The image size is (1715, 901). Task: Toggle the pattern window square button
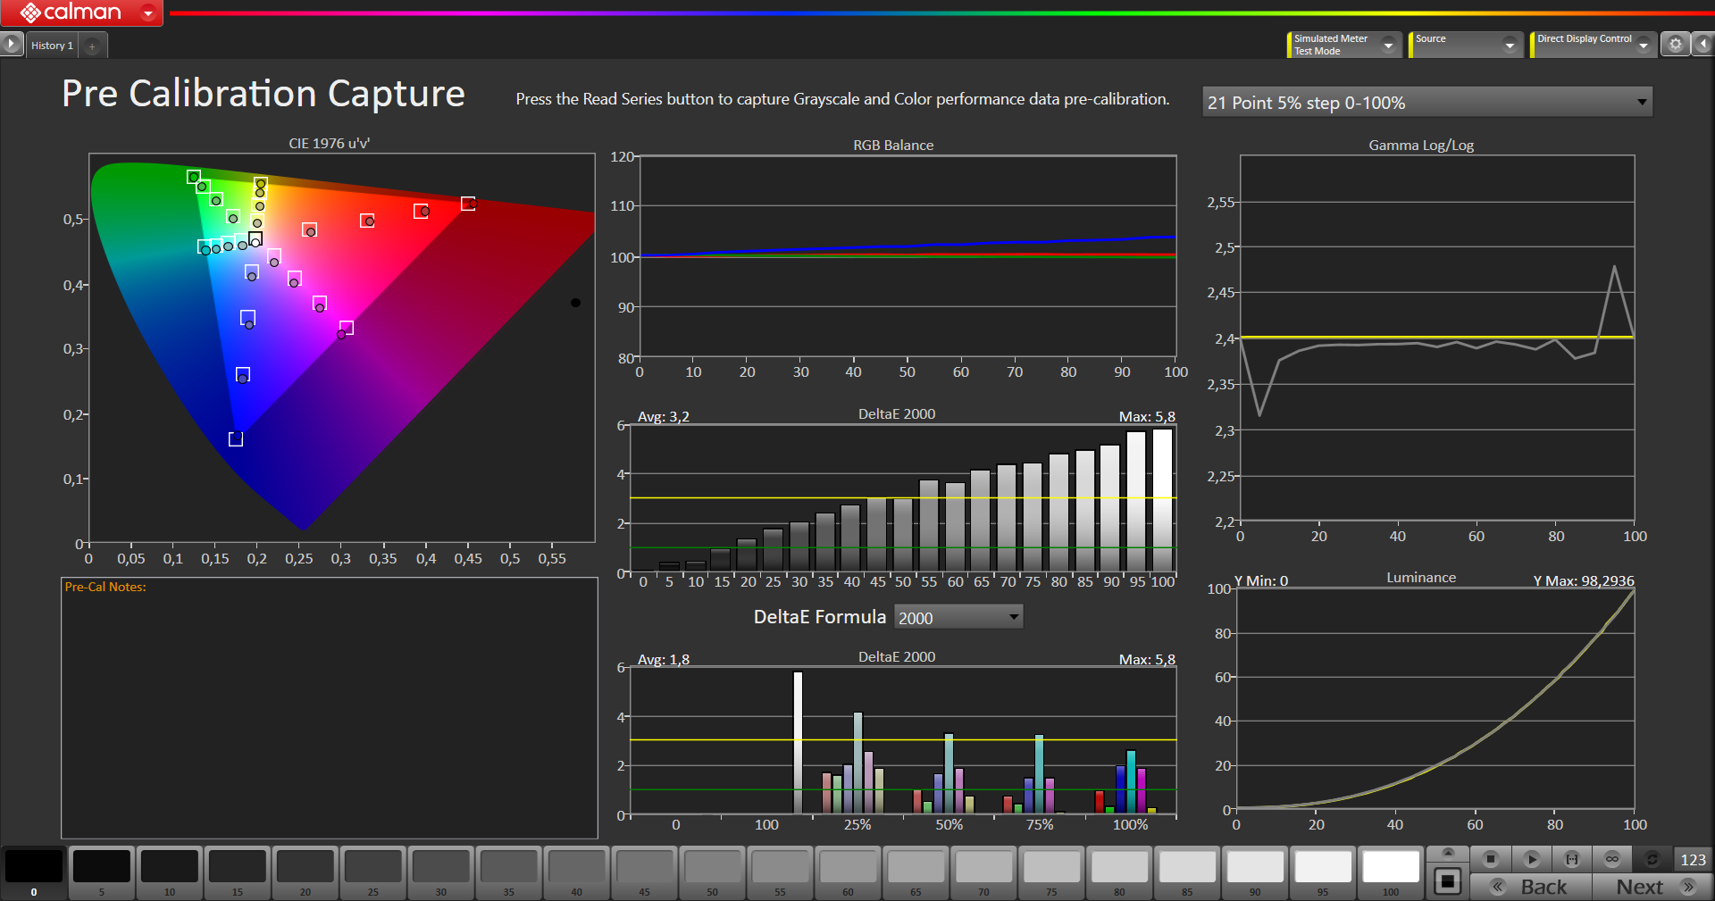(1447, 881)
